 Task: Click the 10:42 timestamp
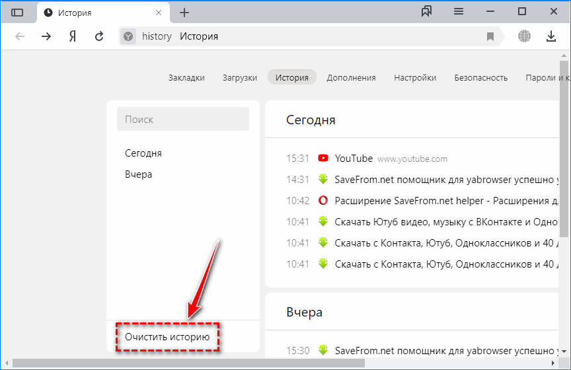297,201
